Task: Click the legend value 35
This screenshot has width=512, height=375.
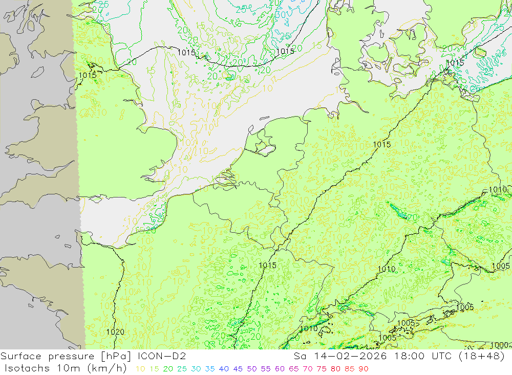Action: [210, 369]
